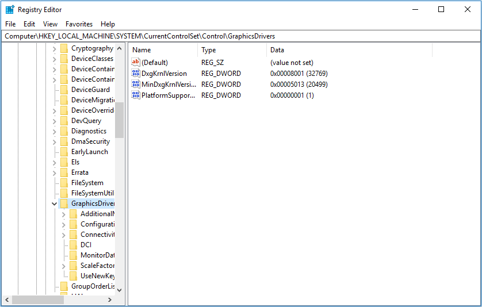482x307 pixels.
Task: Click the MinDxgKrnlVersion DWORD icon
Action: point(136,84)
